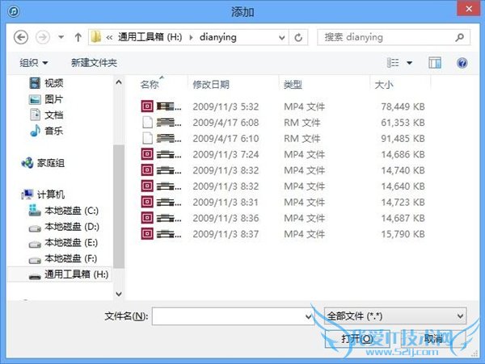The height and width of the screenshot is (364, 485).
Task: Open the 全部文件 (*.*) type dropdown
Action: tap(395, 316)
